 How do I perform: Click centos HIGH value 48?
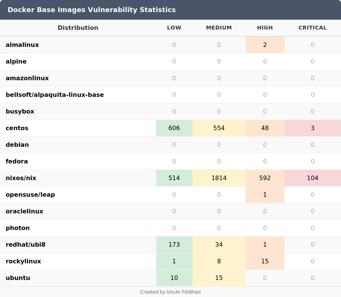pos(265,128)
